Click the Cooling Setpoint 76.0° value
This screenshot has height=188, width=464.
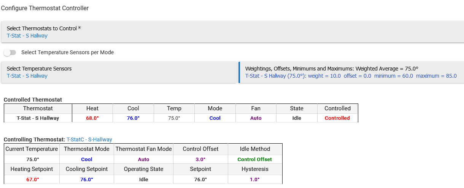[x=87, y=179]
